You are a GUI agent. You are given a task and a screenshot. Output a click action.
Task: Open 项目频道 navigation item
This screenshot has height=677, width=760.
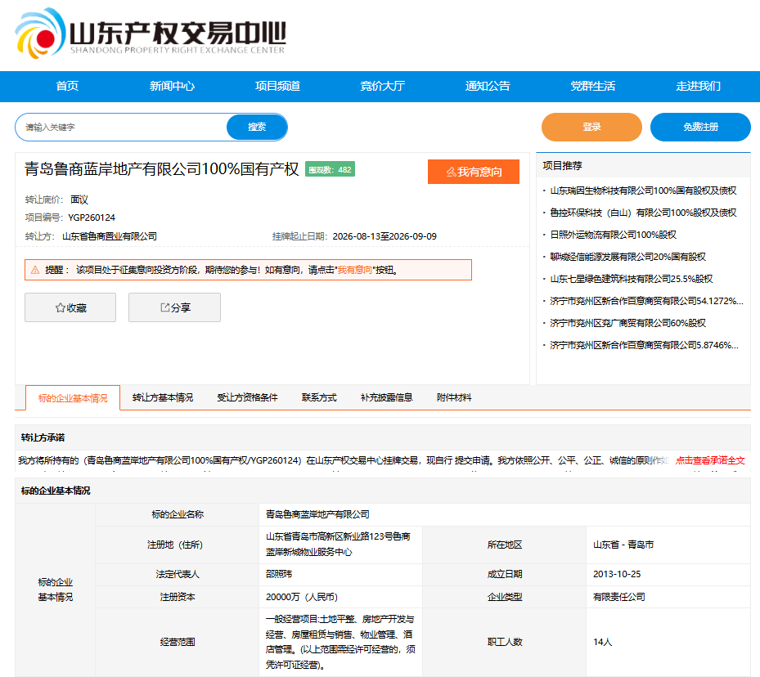[277, 86]
